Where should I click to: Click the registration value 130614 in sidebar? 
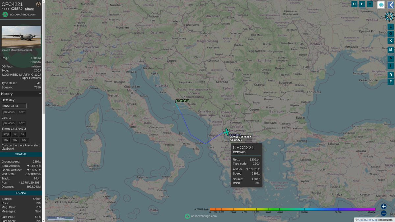pos(36,58)
